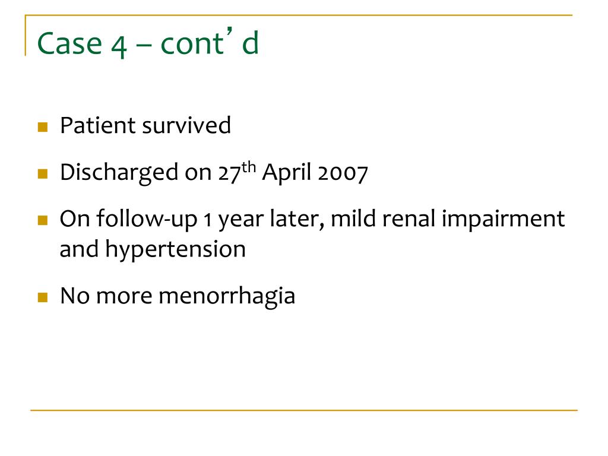The image size is (608, 456).
Task: Select the word survived
Action: tap(186, 126)
